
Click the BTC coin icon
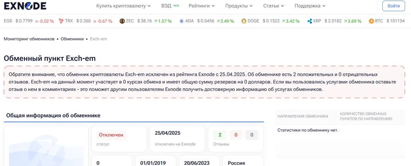pos(371,21)
